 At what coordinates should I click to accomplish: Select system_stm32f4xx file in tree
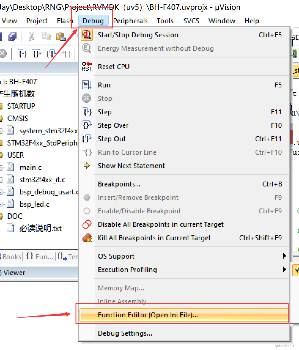[48, 131]
